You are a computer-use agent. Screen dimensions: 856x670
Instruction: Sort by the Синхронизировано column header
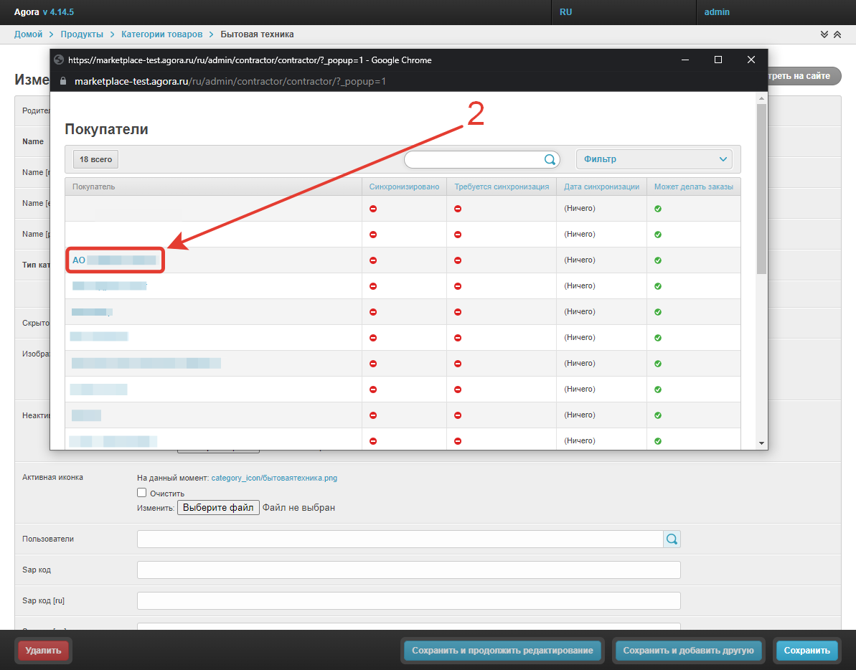404,187
